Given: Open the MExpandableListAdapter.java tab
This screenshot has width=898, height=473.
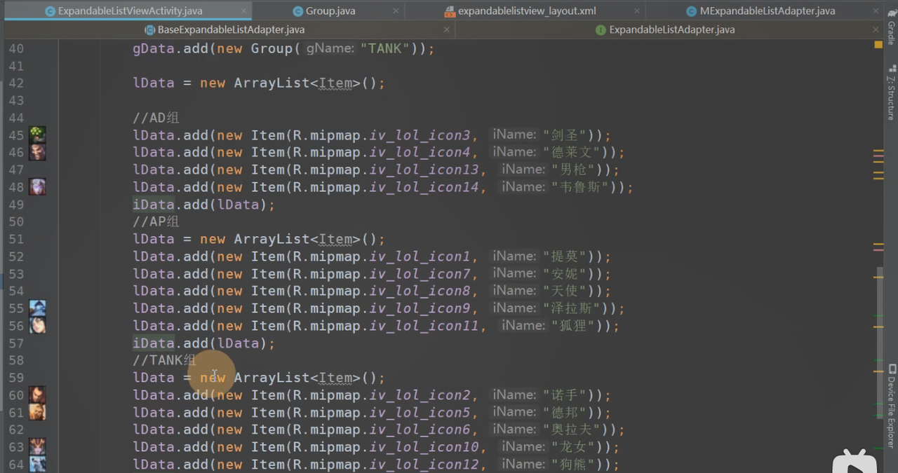Looking at the screenshot, I should (767, 11).
